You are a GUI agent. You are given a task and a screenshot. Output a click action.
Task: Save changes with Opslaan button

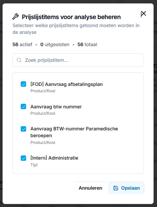(x=126, y=188)
